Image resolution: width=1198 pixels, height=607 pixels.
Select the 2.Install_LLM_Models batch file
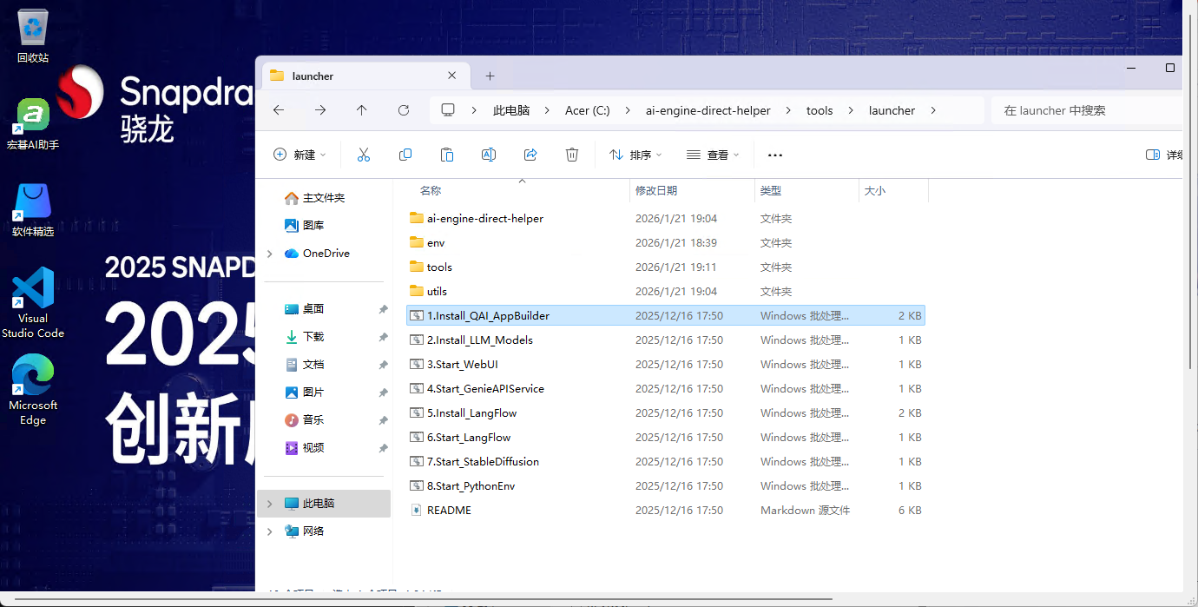(666, 340)
